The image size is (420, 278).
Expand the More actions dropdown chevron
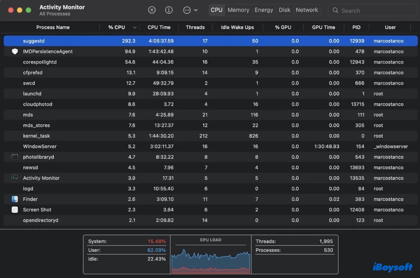tap(196, 10)
